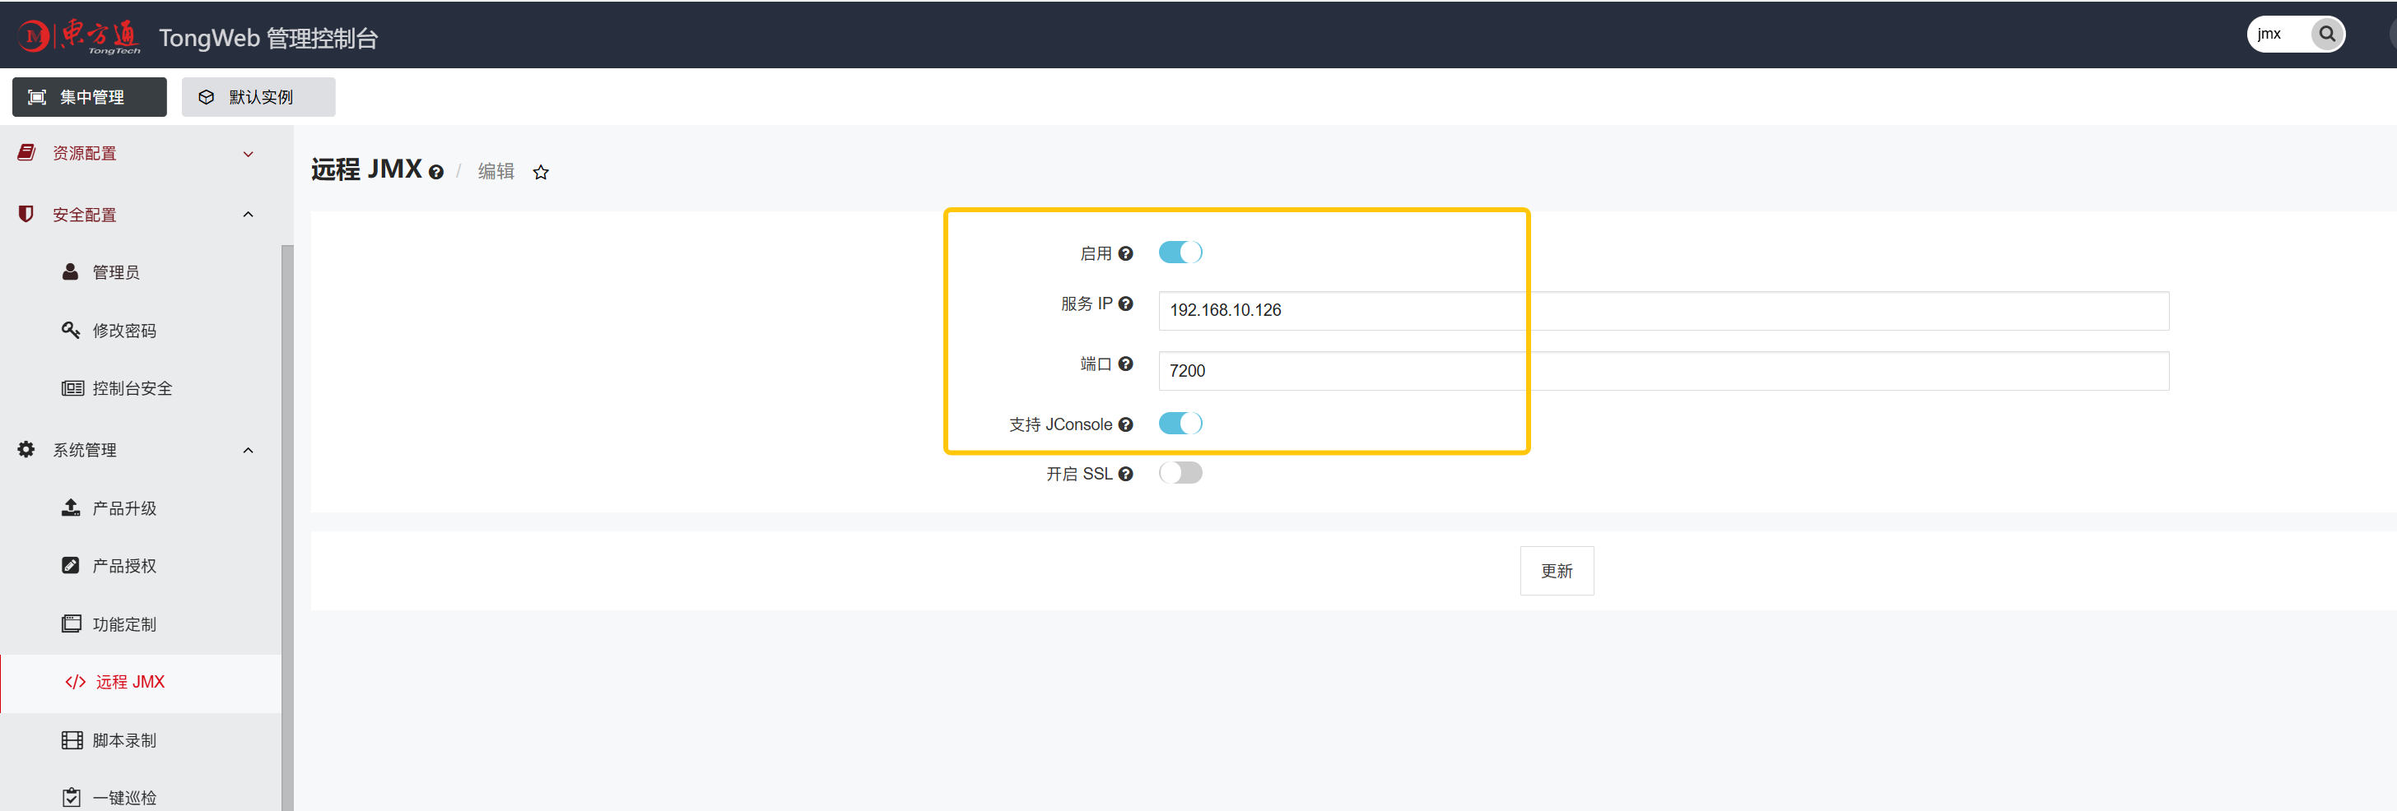Image resolution: width=2397 pixels, height=811 pixels.
Task: Click the 更新 update button
Action: click(x=1556, y=570)
